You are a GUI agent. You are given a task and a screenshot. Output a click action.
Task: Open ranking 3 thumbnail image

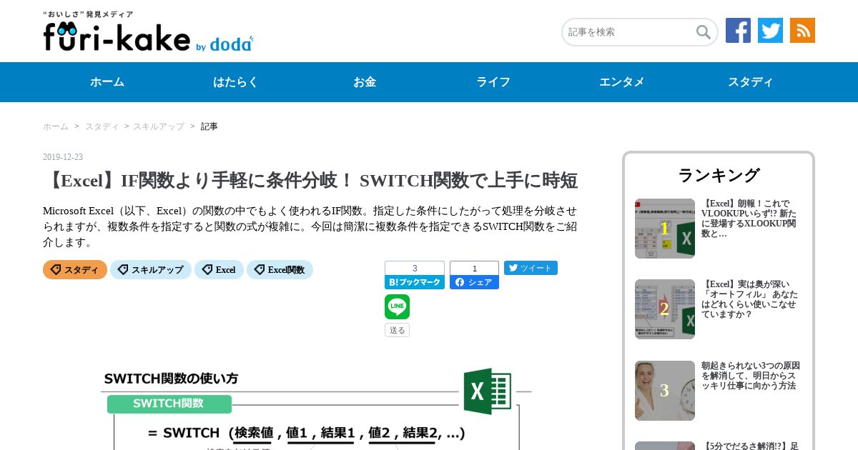pyautogui.click(x=665, y=391)
